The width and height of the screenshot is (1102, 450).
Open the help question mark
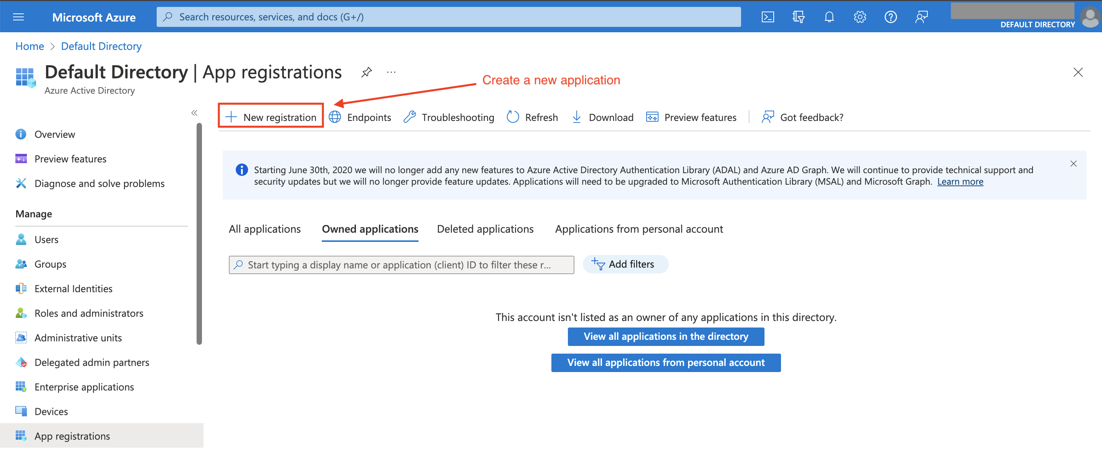(891, 17)
